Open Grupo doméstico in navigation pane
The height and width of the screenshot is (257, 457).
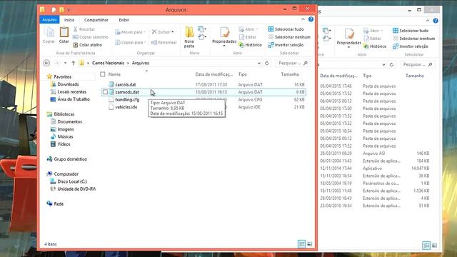coord(70,159)
